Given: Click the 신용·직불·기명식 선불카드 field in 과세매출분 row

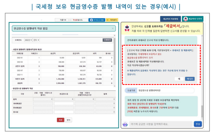Looking at the screenshot, I should coord(43,104).
